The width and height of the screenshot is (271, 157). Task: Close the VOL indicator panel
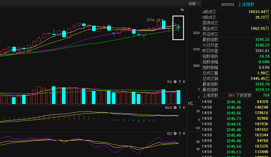tap(184, 82)
